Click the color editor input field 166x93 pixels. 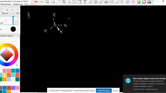[9, 40]
